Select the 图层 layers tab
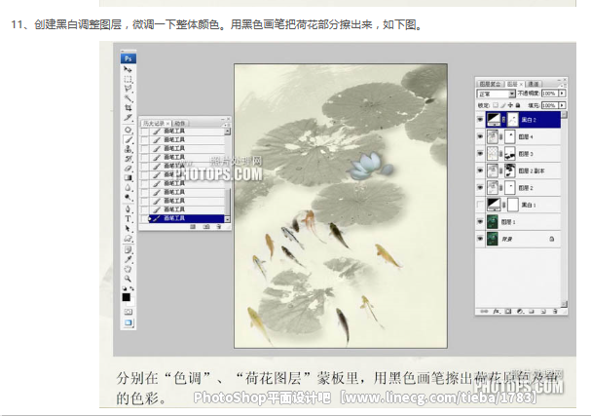Image resolution: width=591 pixels, height=416 pixels. [512, 84]
